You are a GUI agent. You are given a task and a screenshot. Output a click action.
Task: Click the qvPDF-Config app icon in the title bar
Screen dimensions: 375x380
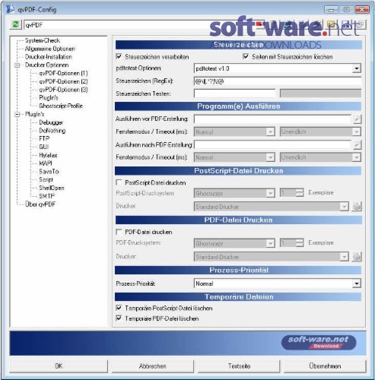pos(11,9)
